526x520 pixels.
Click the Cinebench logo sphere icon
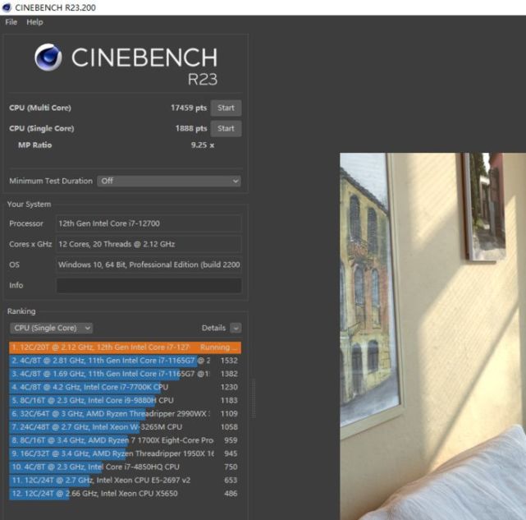tap(48, 58)
